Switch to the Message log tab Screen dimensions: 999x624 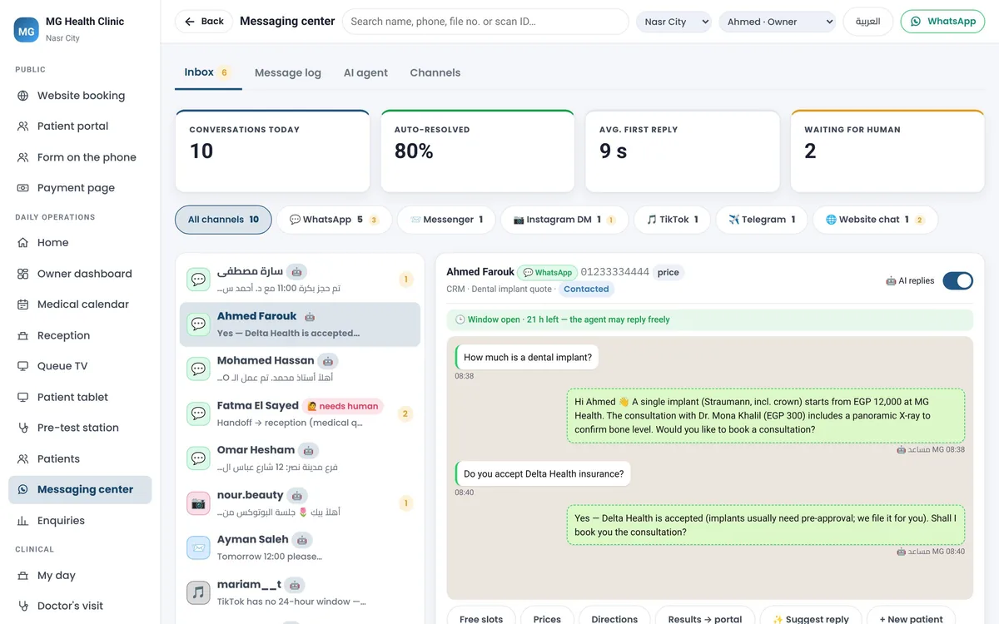(288, 72)
